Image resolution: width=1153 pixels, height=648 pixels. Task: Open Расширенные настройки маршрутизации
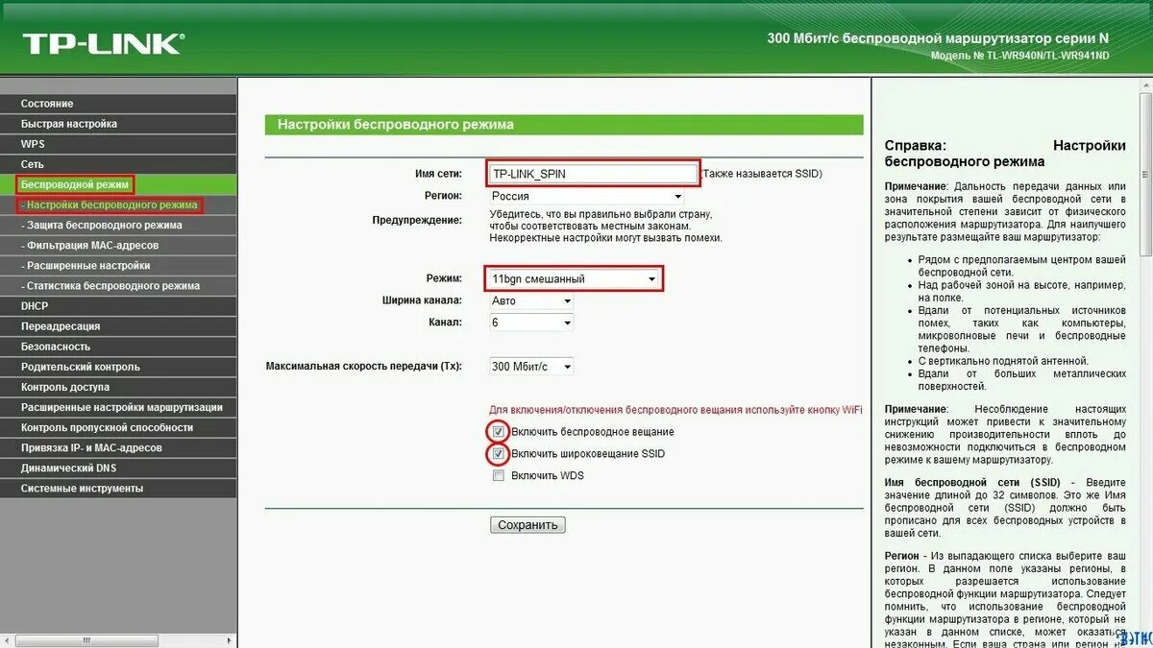click(117, 407)
